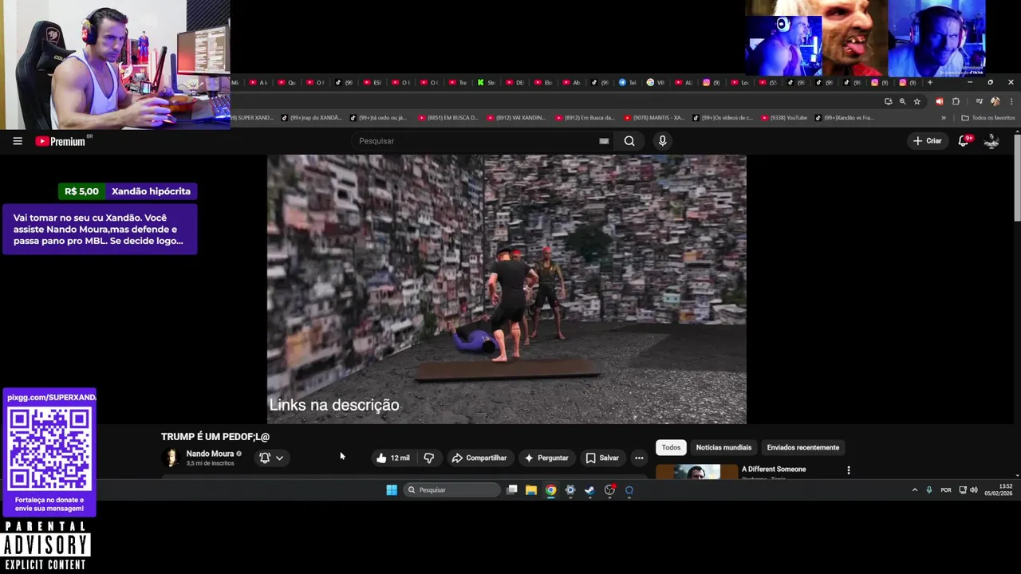Start voice search with the microphone icon
This screenshot has height=574, width=1021.
[x=662, y=141]
